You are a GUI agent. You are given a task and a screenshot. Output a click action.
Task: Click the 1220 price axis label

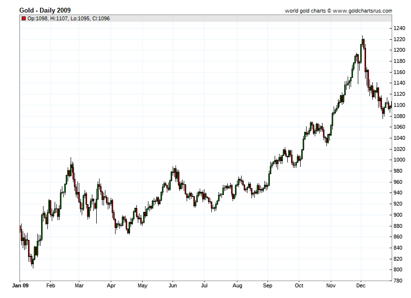[399, 39]
